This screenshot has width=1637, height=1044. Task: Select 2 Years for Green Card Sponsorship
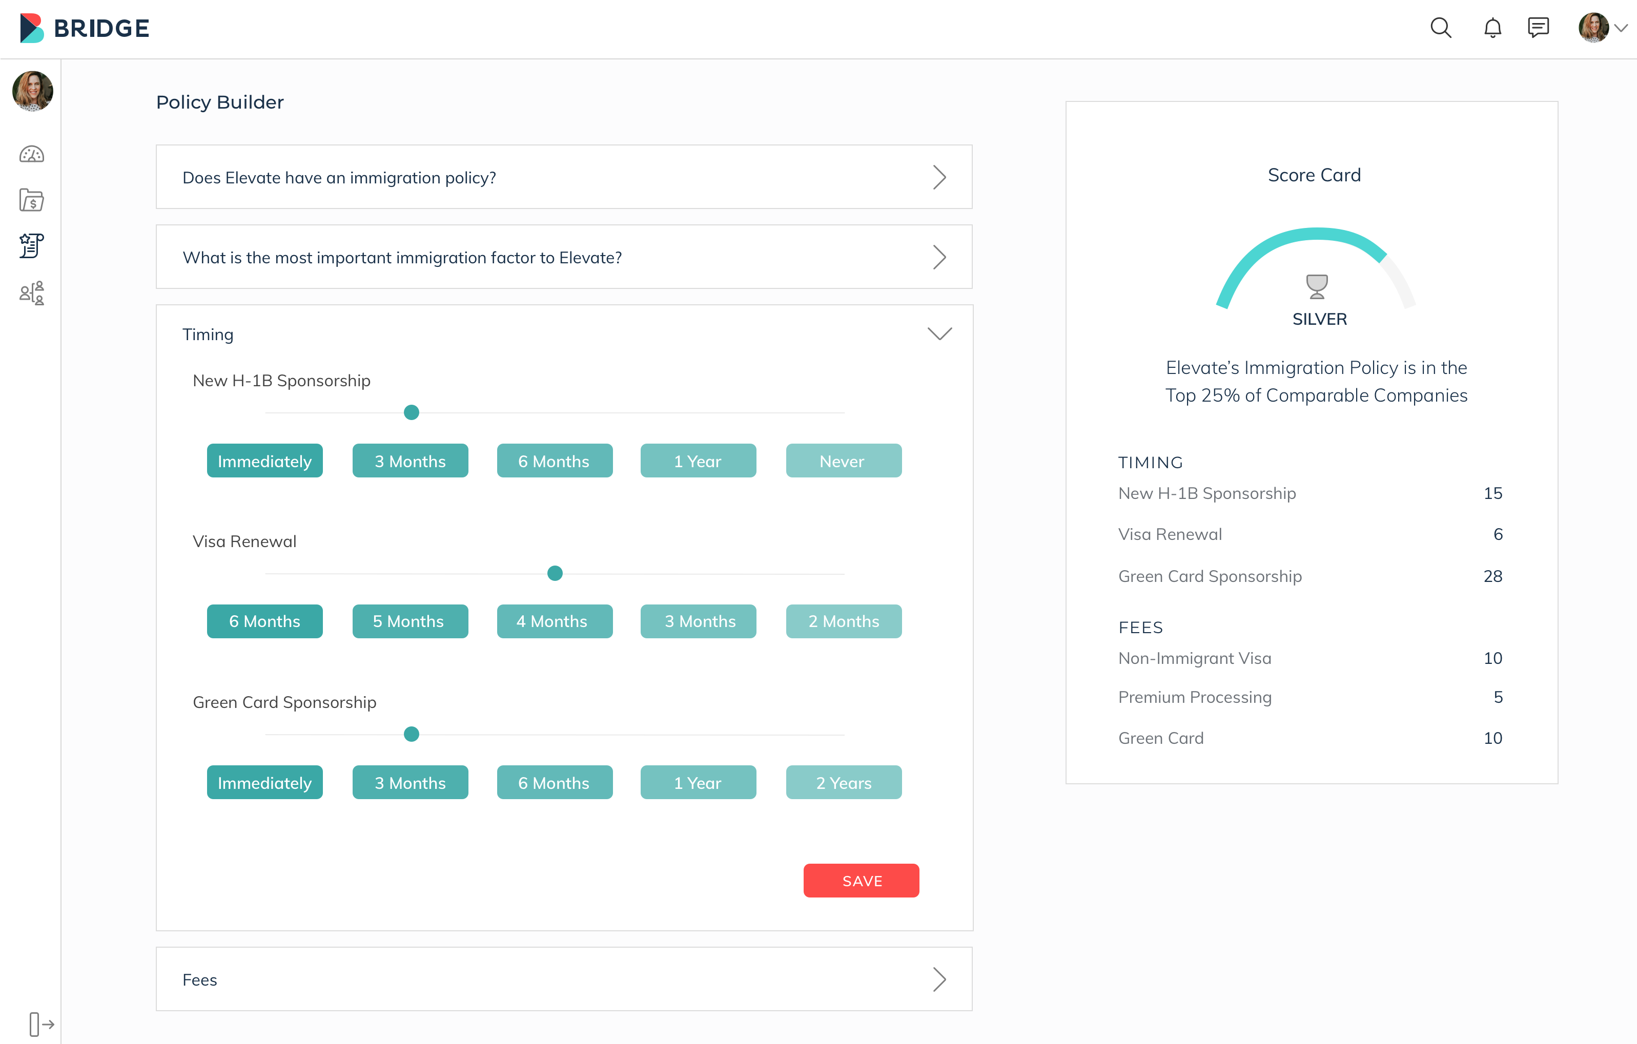[x=843, y=782]
